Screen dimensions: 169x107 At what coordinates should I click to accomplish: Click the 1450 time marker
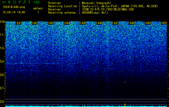point(164,23)
